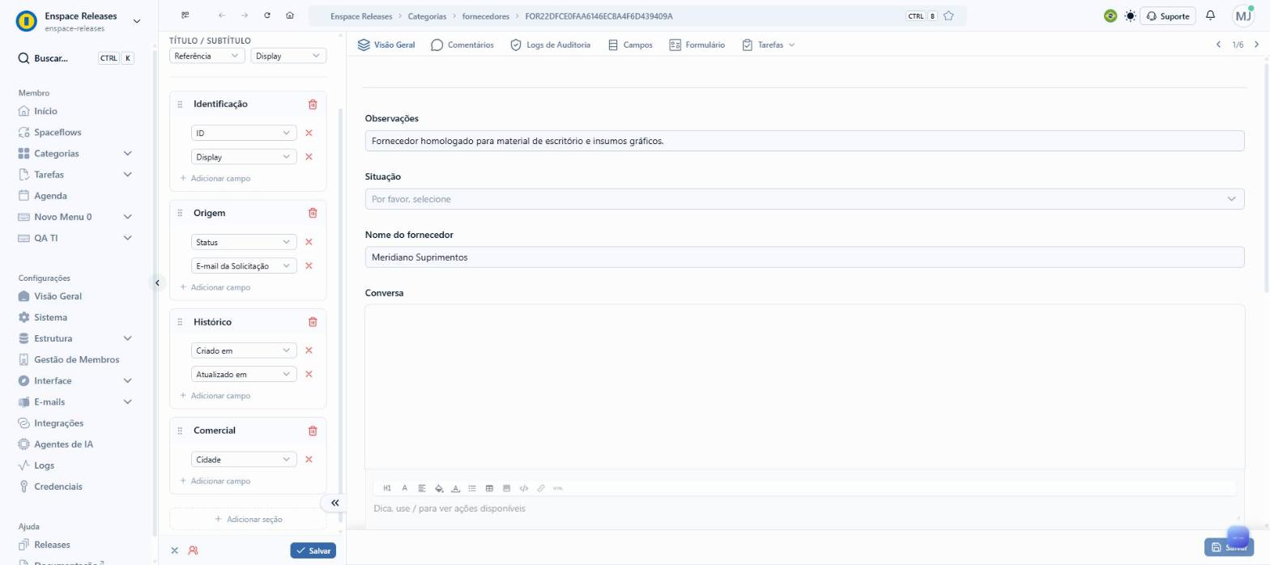Insert a link in the Conversa editor
The height and width of the screenshot is (565, 1270).
(x=541, y=488)
